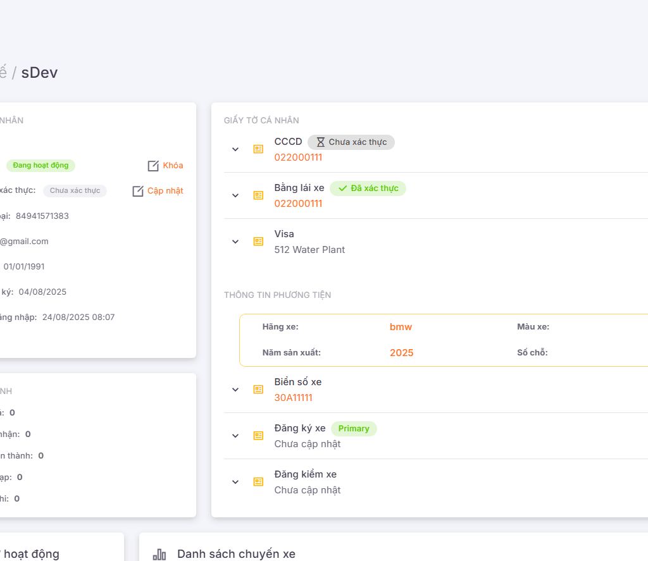Click the CCCD document card icon
This screenshot has width=648, height=561.
point(258,149)
